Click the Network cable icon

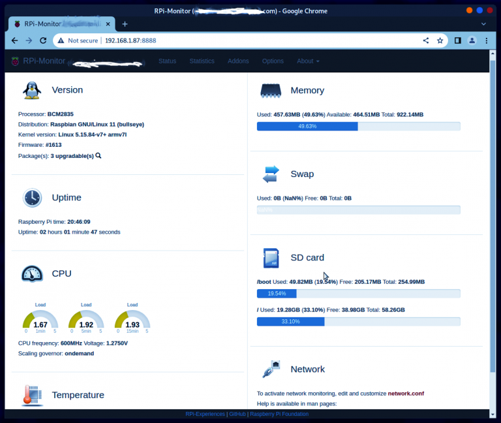pos(271,369)
